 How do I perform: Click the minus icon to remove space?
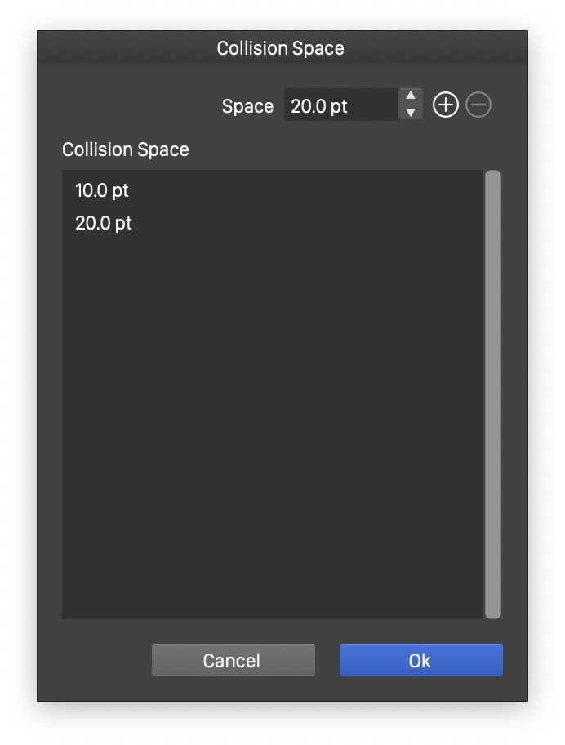coord(478,105)
